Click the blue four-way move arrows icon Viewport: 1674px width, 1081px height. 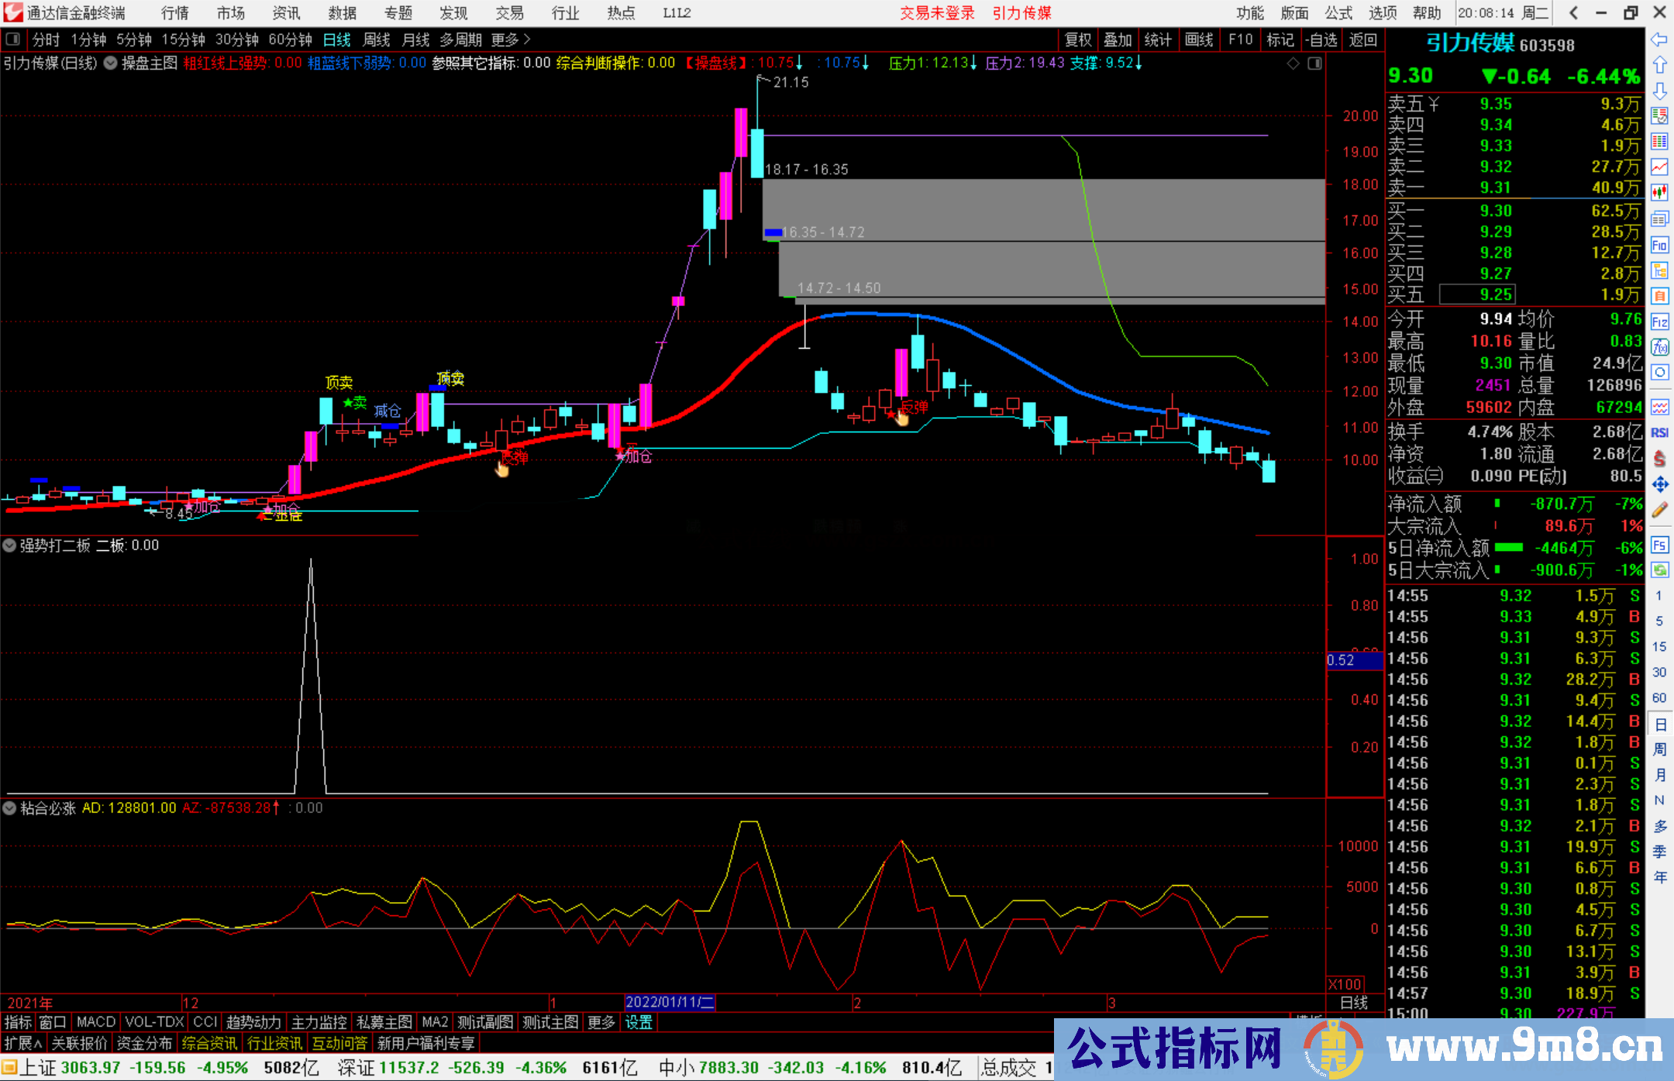tap(1659, 484)
